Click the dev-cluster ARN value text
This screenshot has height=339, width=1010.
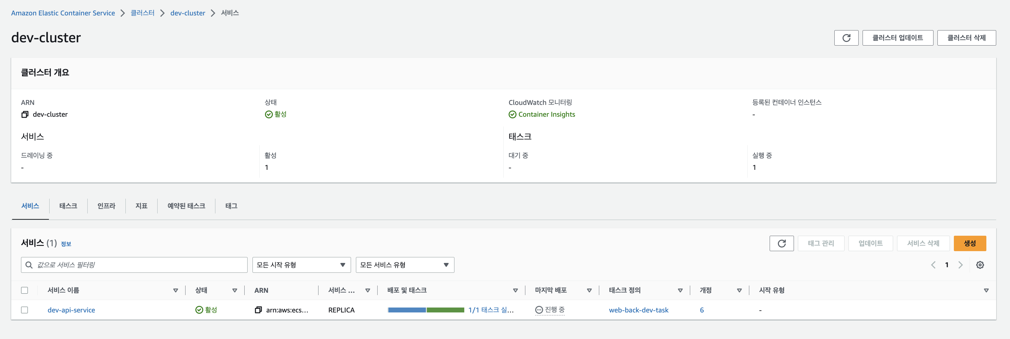[x=50, y=114]
